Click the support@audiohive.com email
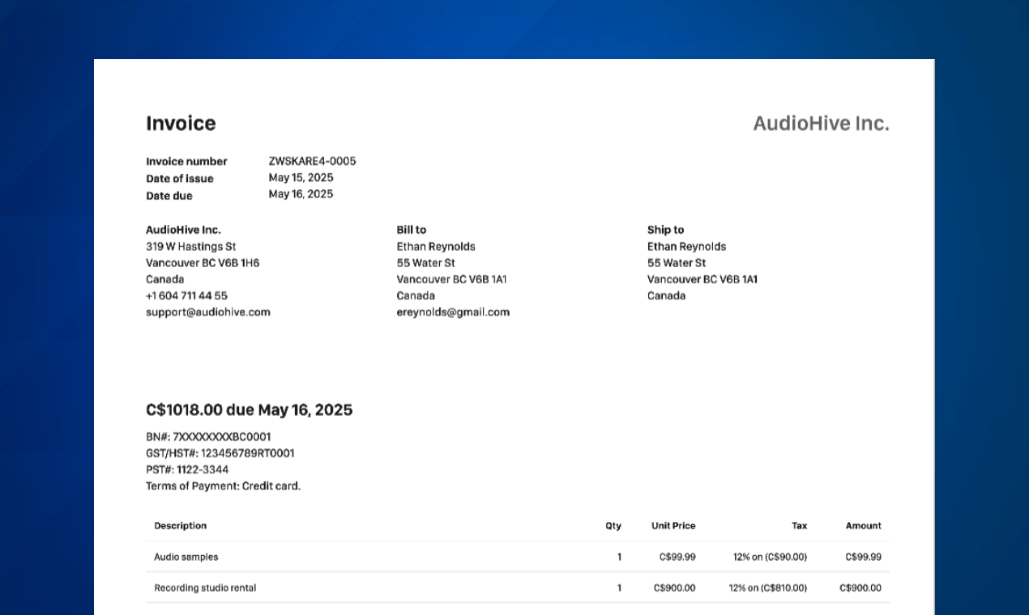The image size is (1029, 615). [208, 312]
